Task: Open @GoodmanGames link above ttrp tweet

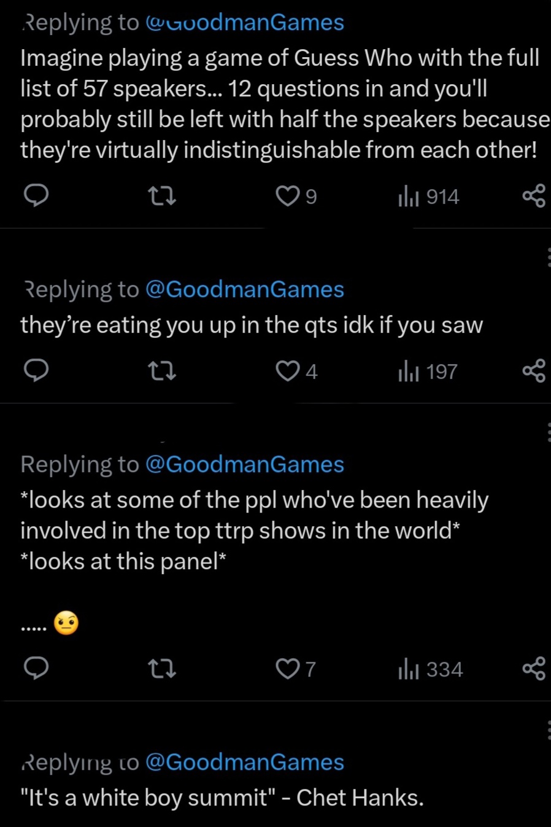Action: 244,464
